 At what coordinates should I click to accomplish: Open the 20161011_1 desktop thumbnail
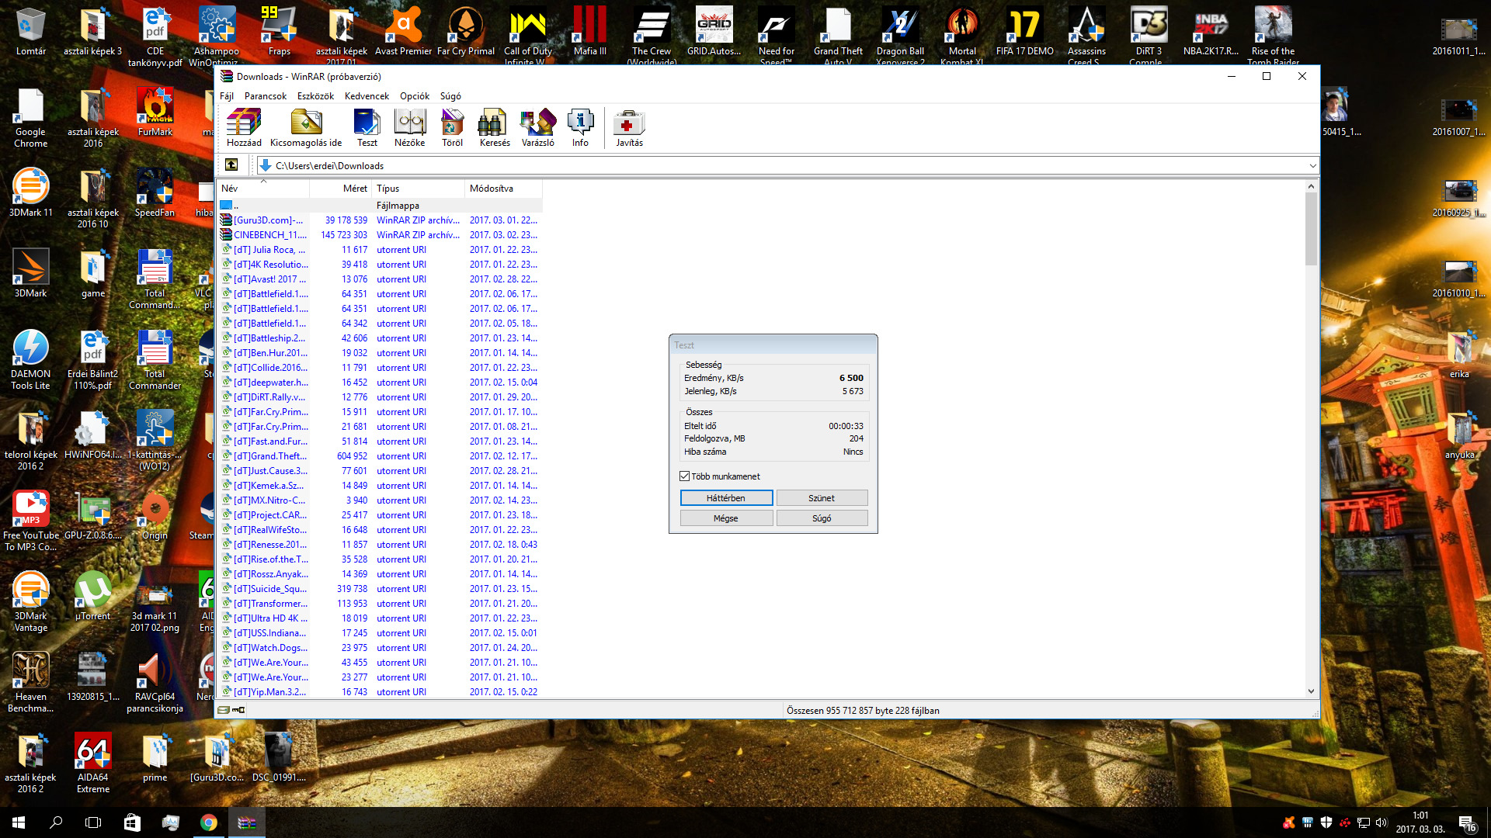tap(1458, 36)
